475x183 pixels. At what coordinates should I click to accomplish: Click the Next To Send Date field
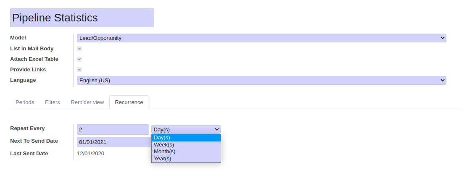[113, 142]
